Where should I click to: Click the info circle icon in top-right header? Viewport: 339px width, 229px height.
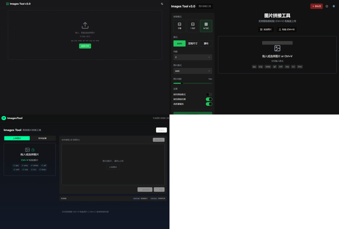327,6
